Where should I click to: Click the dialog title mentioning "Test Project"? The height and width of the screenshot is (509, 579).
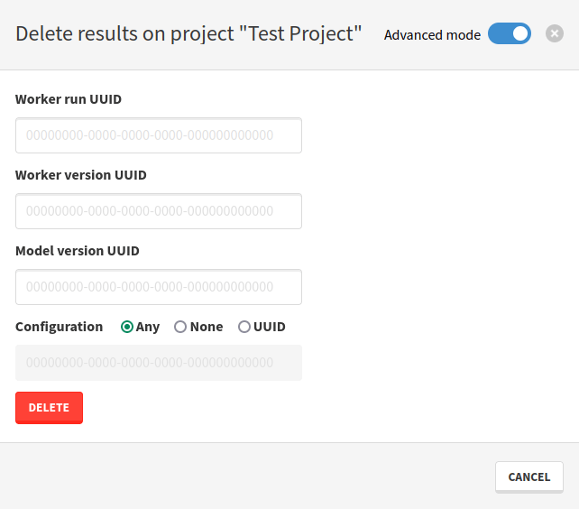coord(188,34)
